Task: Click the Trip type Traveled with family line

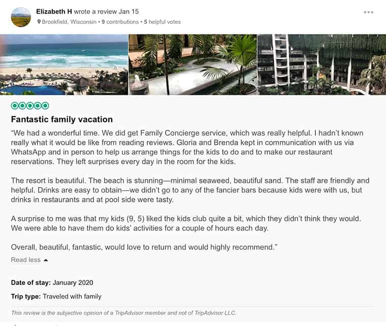Action: click(x=56, y=296)
